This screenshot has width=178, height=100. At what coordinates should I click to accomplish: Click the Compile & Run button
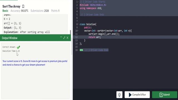click(137, 95)
